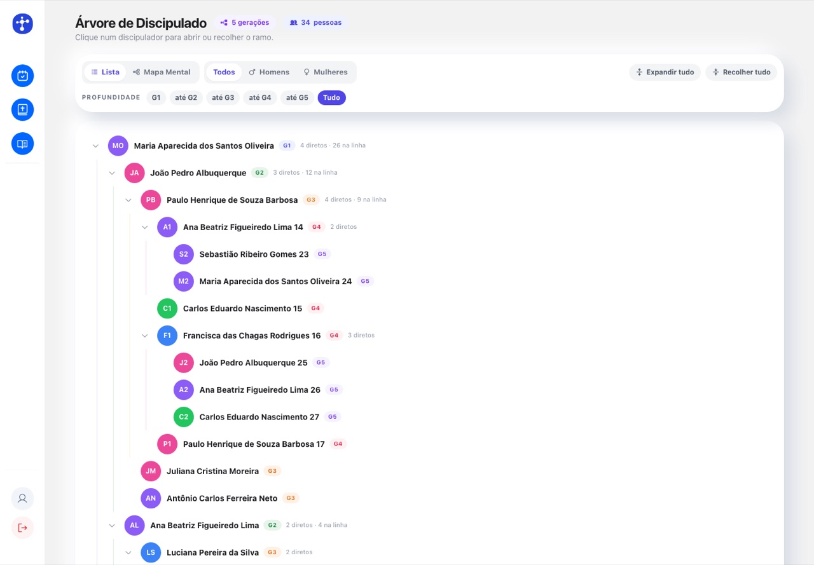Image resolution: width=814 pixels, height=565 pixels.
Task: Click the A1 avatar of Ana Beatriz 14
Action: (167, 227)
